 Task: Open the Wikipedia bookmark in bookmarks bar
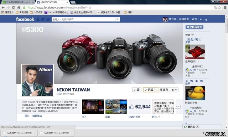click(x=109, y=12)
